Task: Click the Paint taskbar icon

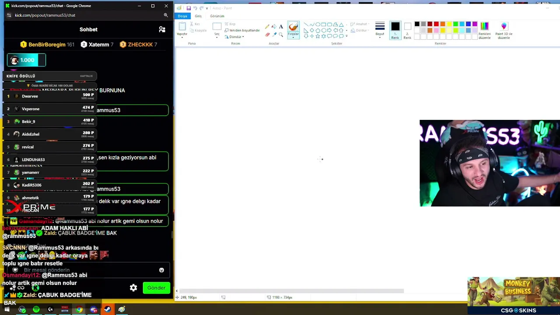Action: point(122,309)
